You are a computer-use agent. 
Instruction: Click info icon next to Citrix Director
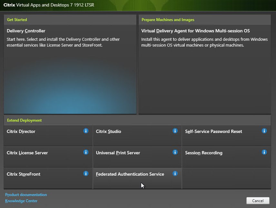coord(86,131)
